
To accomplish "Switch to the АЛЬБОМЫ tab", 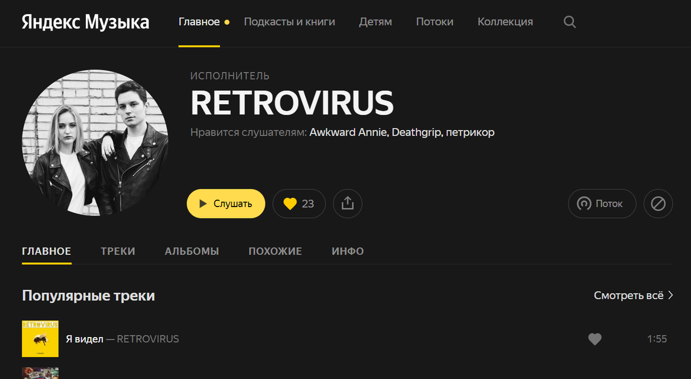I will pyautogui.click(x=192, y=251).
